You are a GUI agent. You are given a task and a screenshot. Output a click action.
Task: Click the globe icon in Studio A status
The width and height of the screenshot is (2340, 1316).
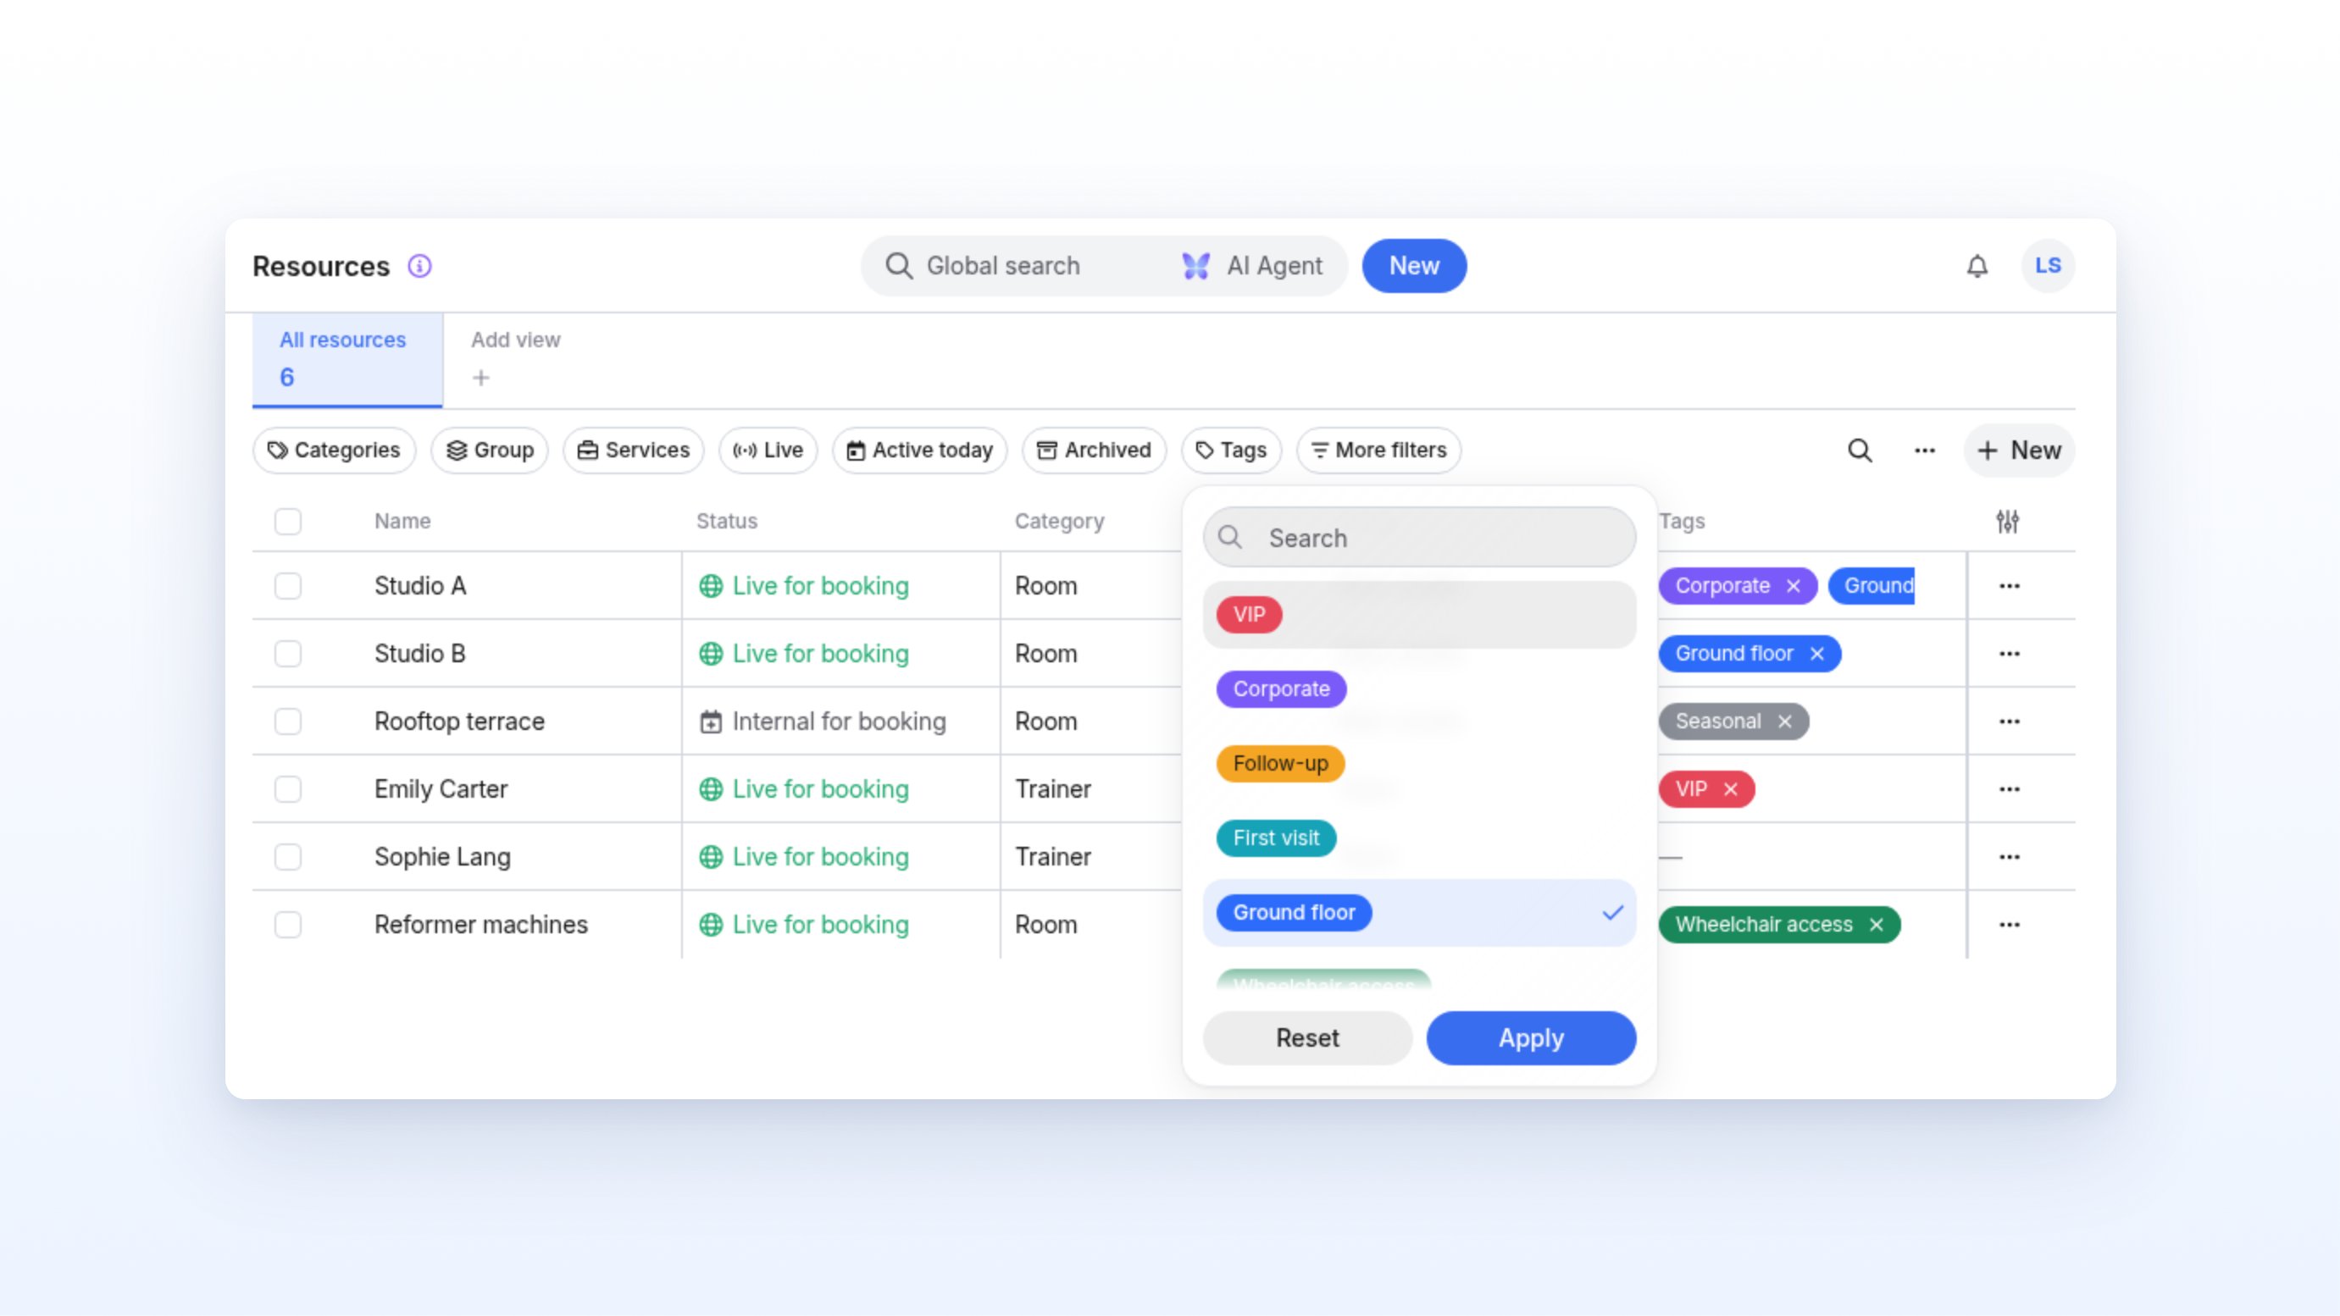[710, 586]
